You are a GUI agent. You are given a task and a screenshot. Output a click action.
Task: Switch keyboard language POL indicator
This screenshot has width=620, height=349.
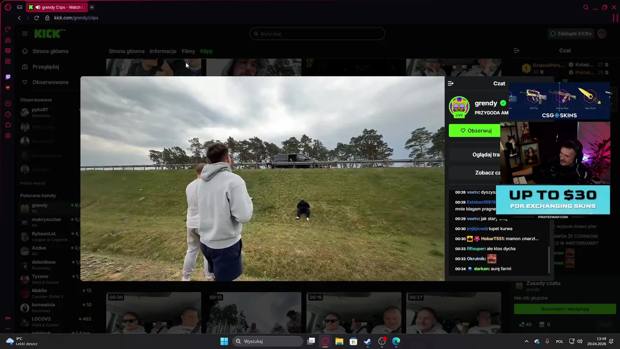pyautogui.click(x=559, y=341)
